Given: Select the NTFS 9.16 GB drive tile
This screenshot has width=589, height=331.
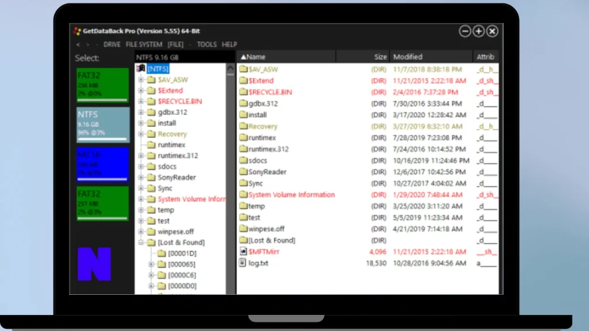Looking at the screenshot, I should pos(102,125).
